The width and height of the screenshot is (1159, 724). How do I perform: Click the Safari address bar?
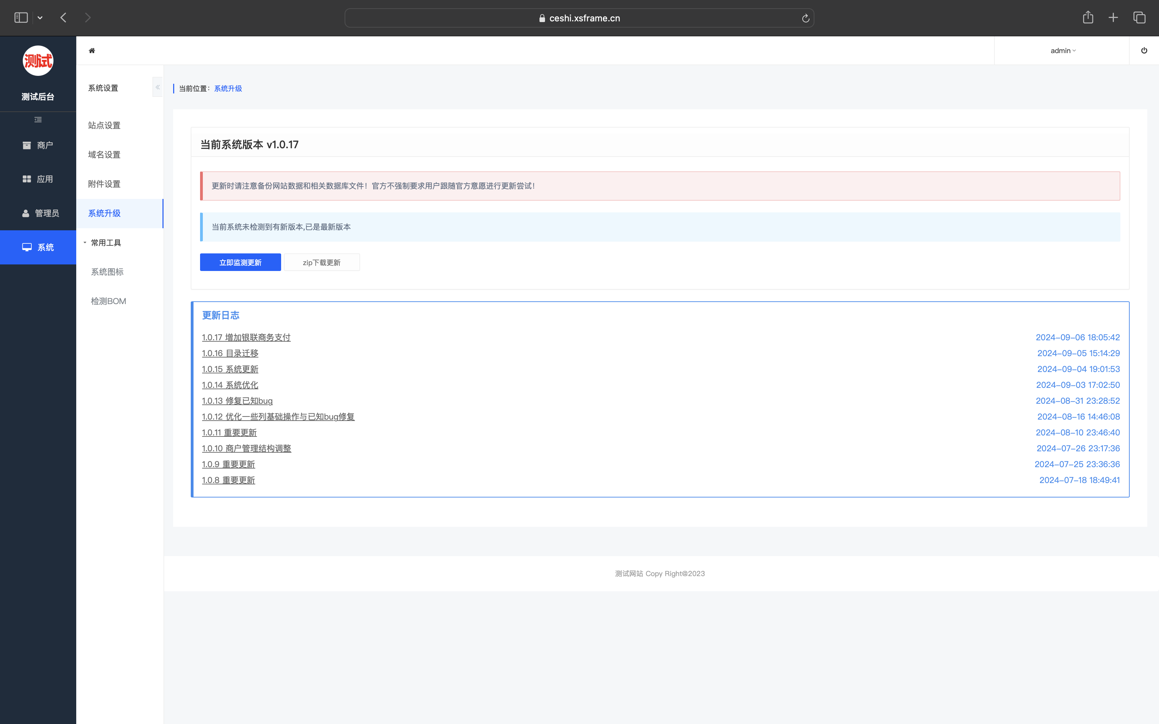point(579,18)
